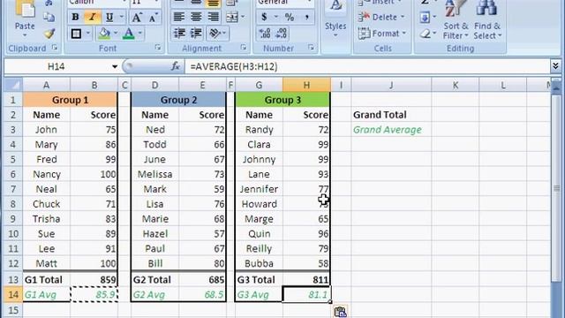Screen dimensions: 565x318
Task: Open the Sort & Filter menu
Action: pyautogui.click(x=456, y=19)
